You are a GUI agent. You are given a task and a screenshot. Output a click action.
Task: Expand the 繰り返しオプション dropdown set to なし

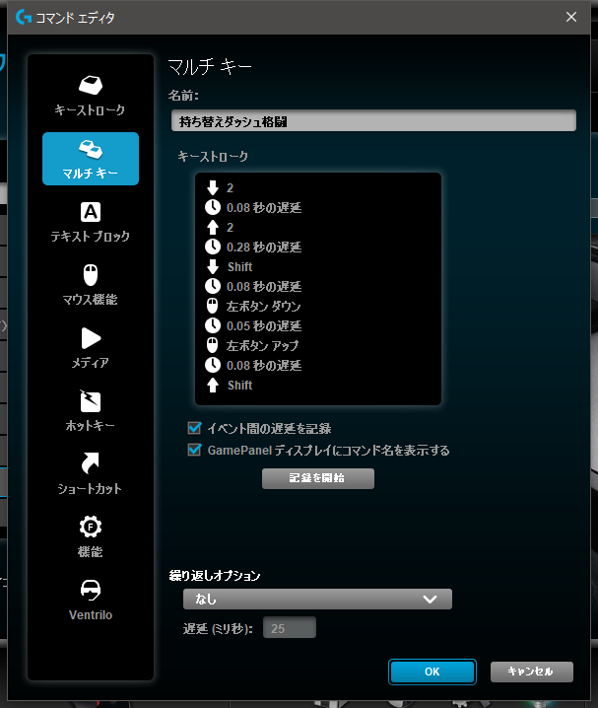[316, 599]
